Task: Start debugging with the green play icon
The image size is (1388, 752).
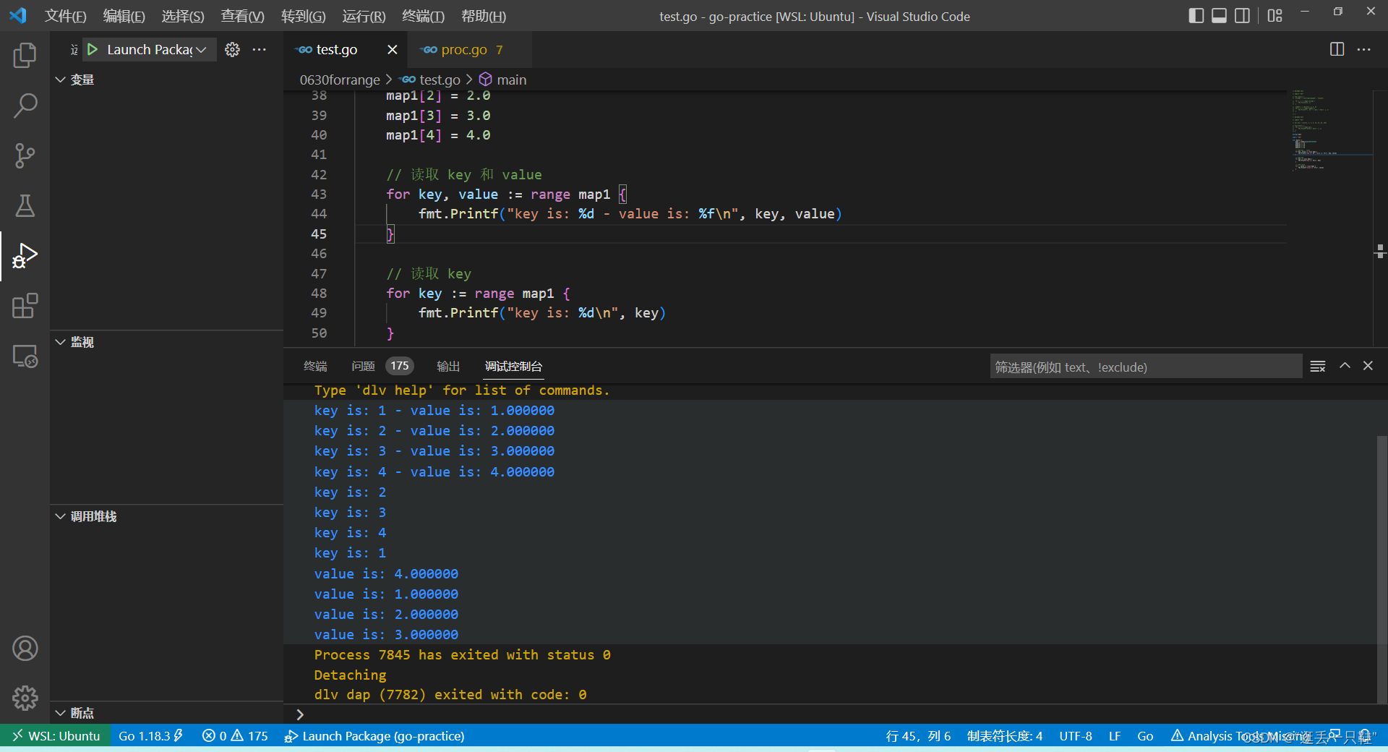Action: coord(93,49)
